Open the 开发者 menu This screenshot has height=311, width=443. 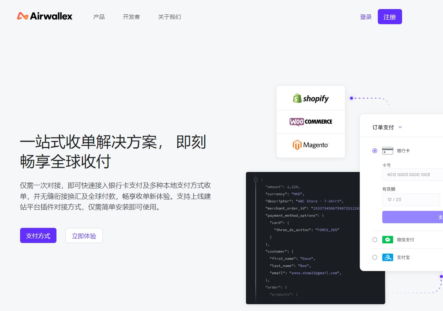[x=131, y=17]
